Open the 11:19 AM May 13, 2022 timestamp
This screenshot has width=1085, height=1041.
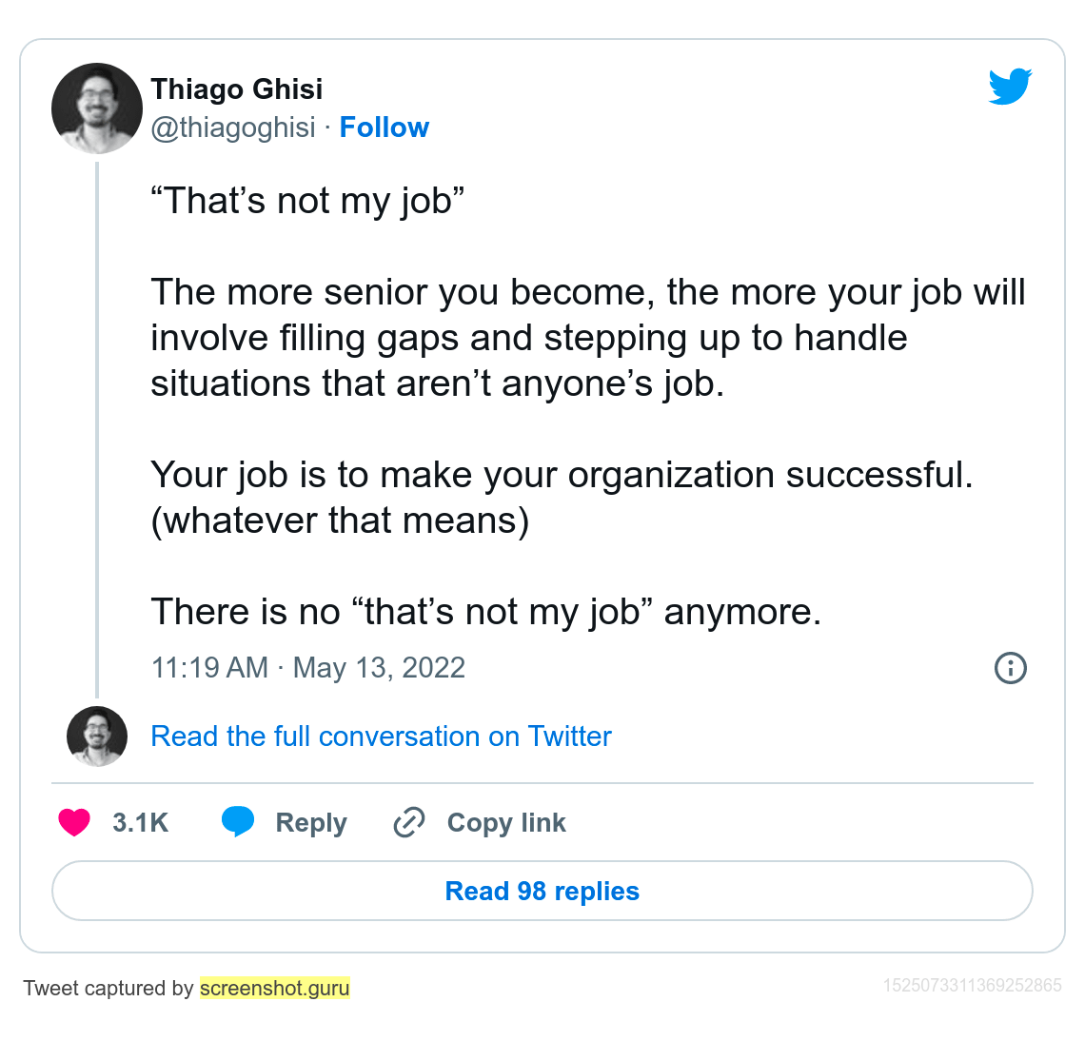(307, 668)
